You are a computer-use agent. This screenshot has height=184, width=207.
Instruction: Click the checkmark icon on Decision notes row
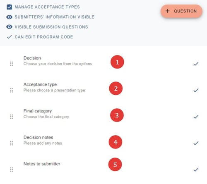pyautogui.click(x=196, y=143)
